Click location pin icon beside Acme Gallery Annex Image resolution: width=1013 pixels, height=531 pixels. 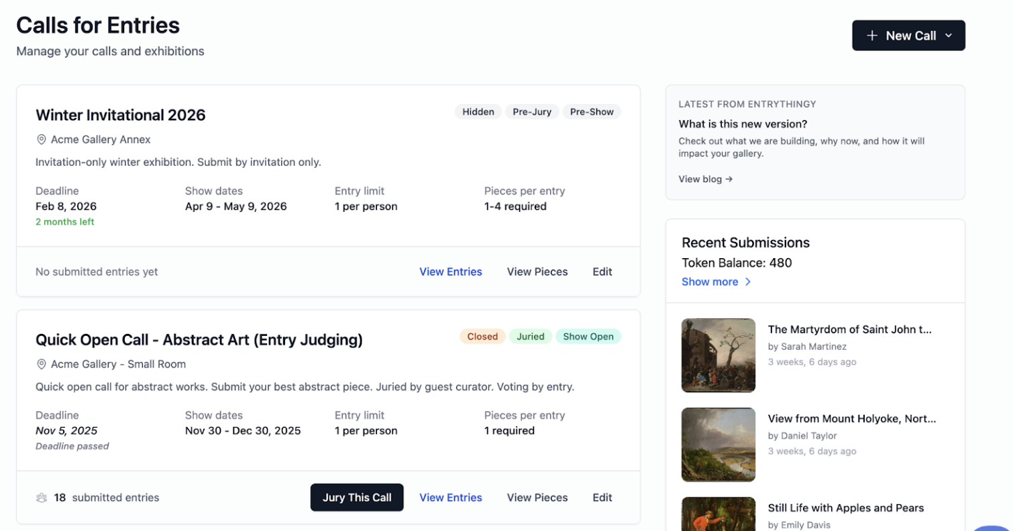[42, 139]
